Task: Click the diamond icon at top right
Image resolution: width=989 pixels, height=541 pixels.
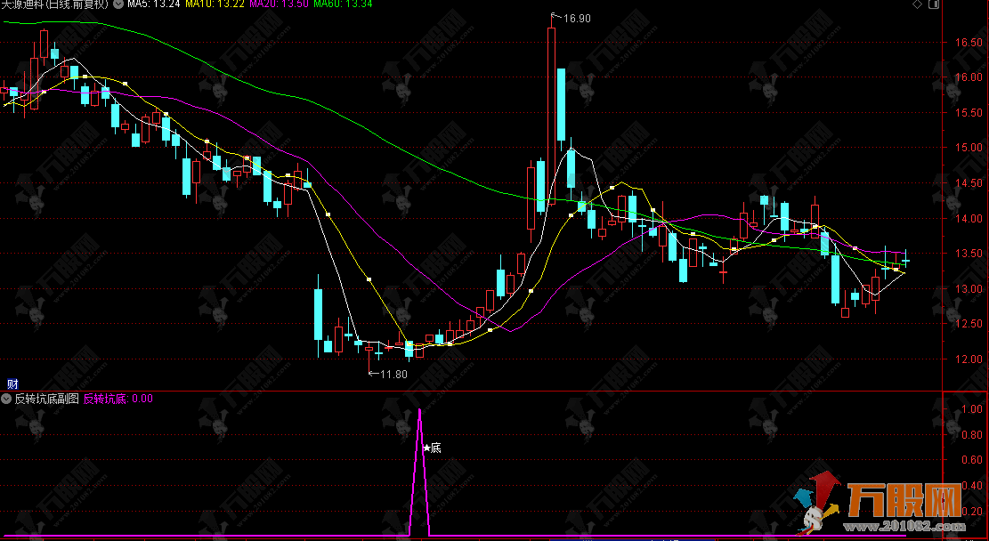Action: point(917,4)
